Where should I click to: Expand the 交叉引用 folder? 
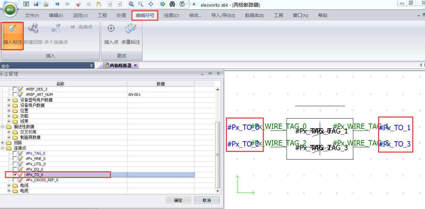coord(9,132)
